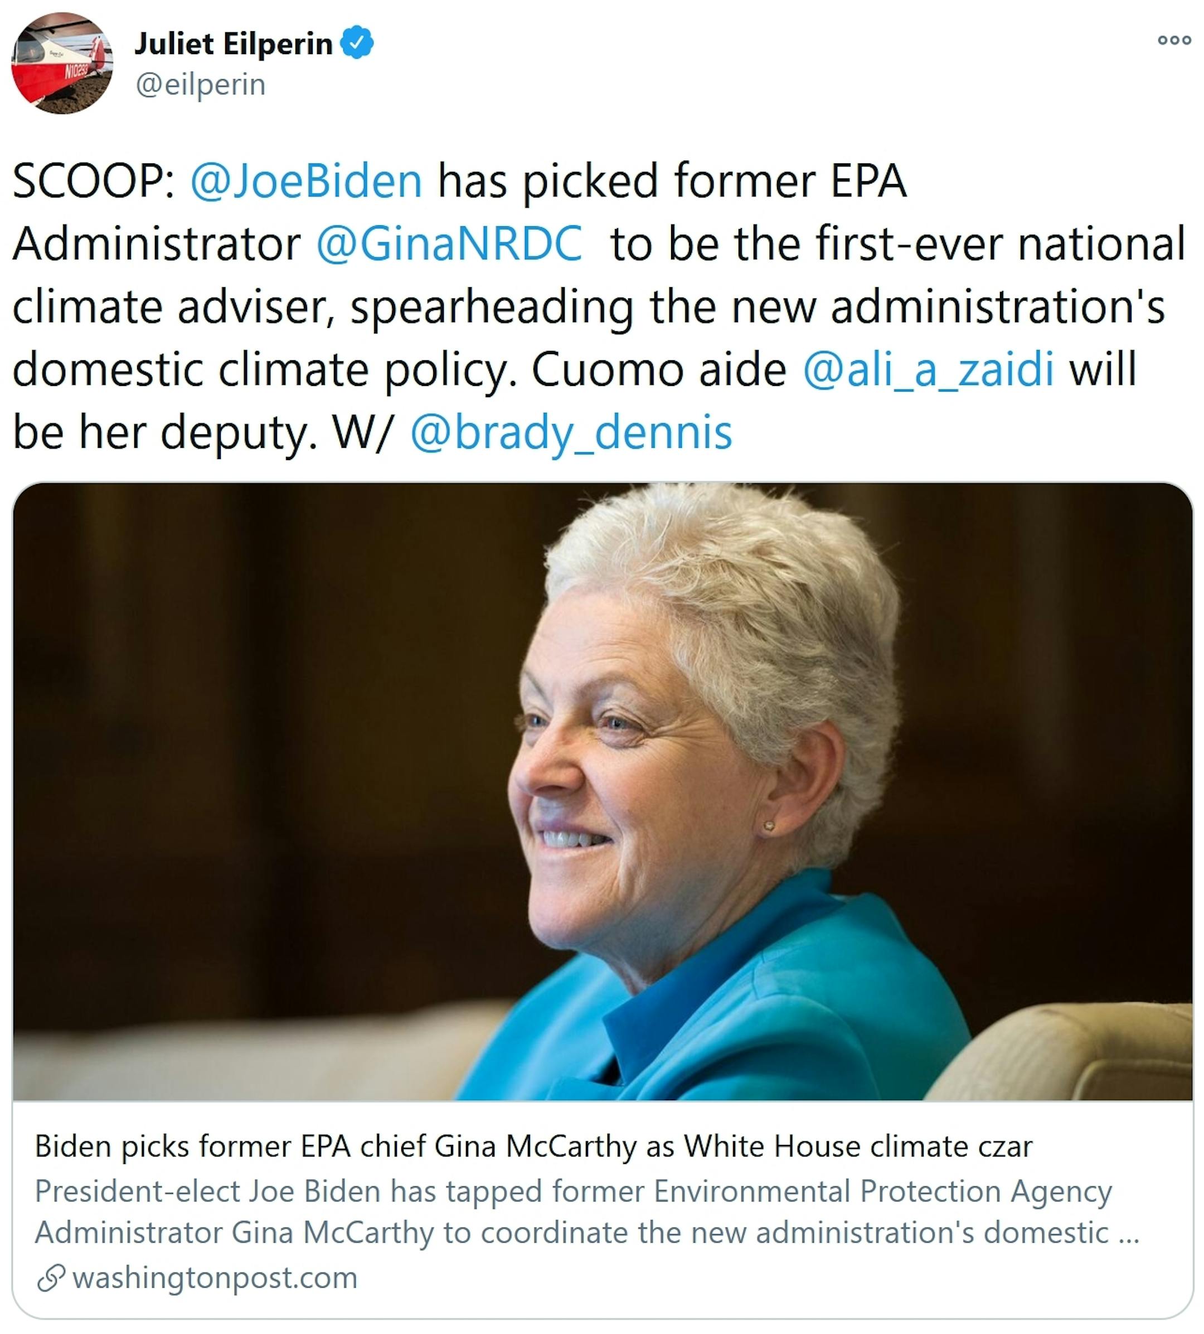Open the headline "Biden picks former EPA chief"

pos(533,1147)
